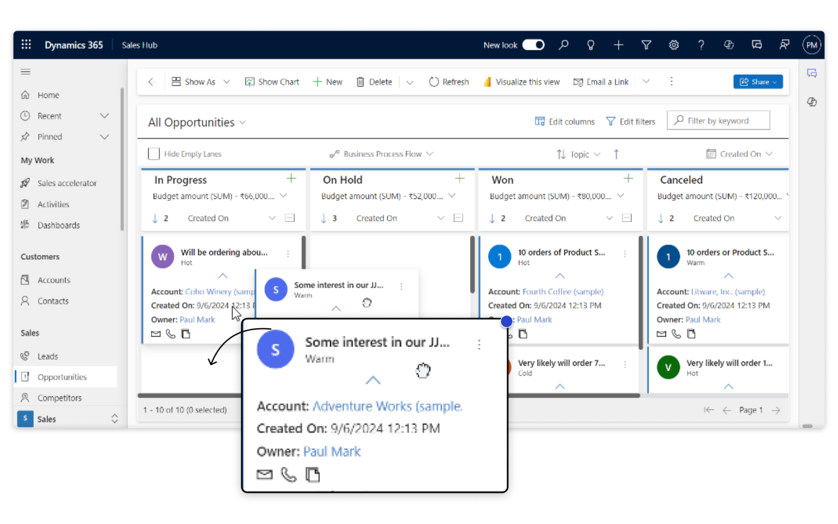This screenshot has width=838, height=524.
Task: Open more options on 'Will be ordering' card
Action: tap(288, 254)
